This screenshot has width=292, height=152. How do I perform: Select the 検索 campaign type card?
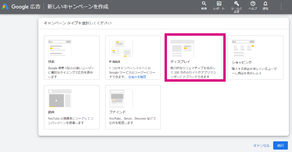pyautogui.click(x=72, y=58)
